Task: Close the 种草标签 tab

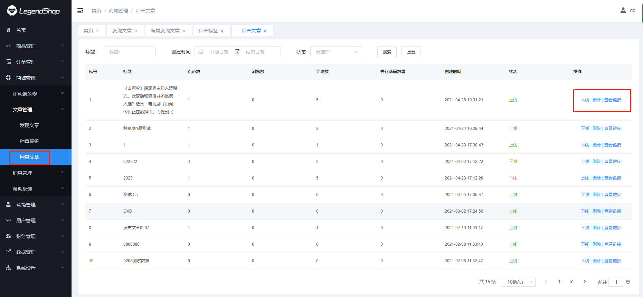Action: click(222, 31)
